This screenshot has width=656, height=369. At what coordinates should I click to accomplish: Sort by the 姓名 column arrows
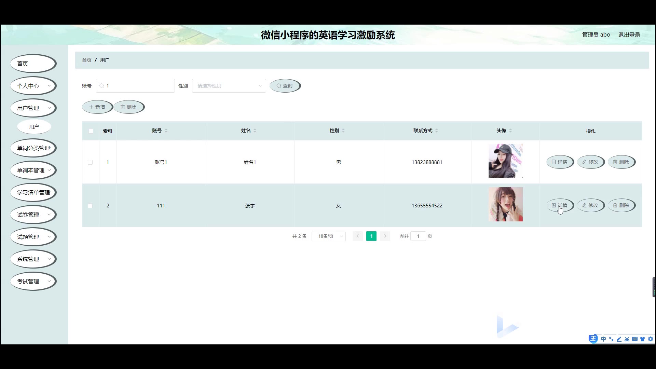(255, 131)
